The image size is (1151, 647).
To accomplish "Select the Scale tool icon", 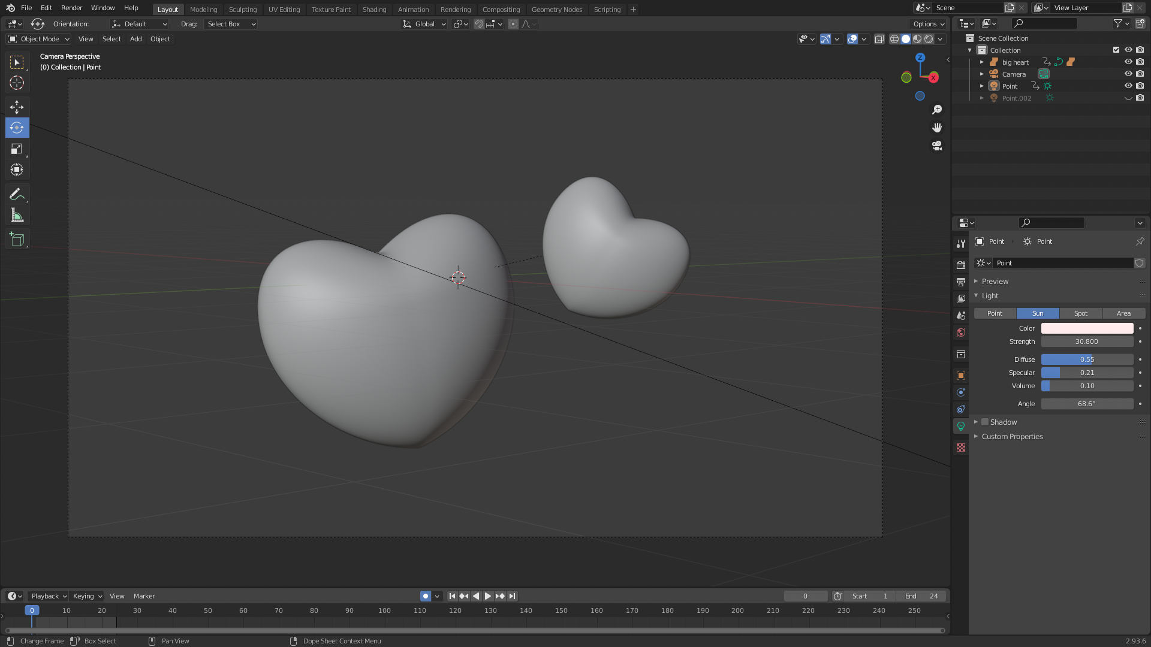I will coord(17,149).
